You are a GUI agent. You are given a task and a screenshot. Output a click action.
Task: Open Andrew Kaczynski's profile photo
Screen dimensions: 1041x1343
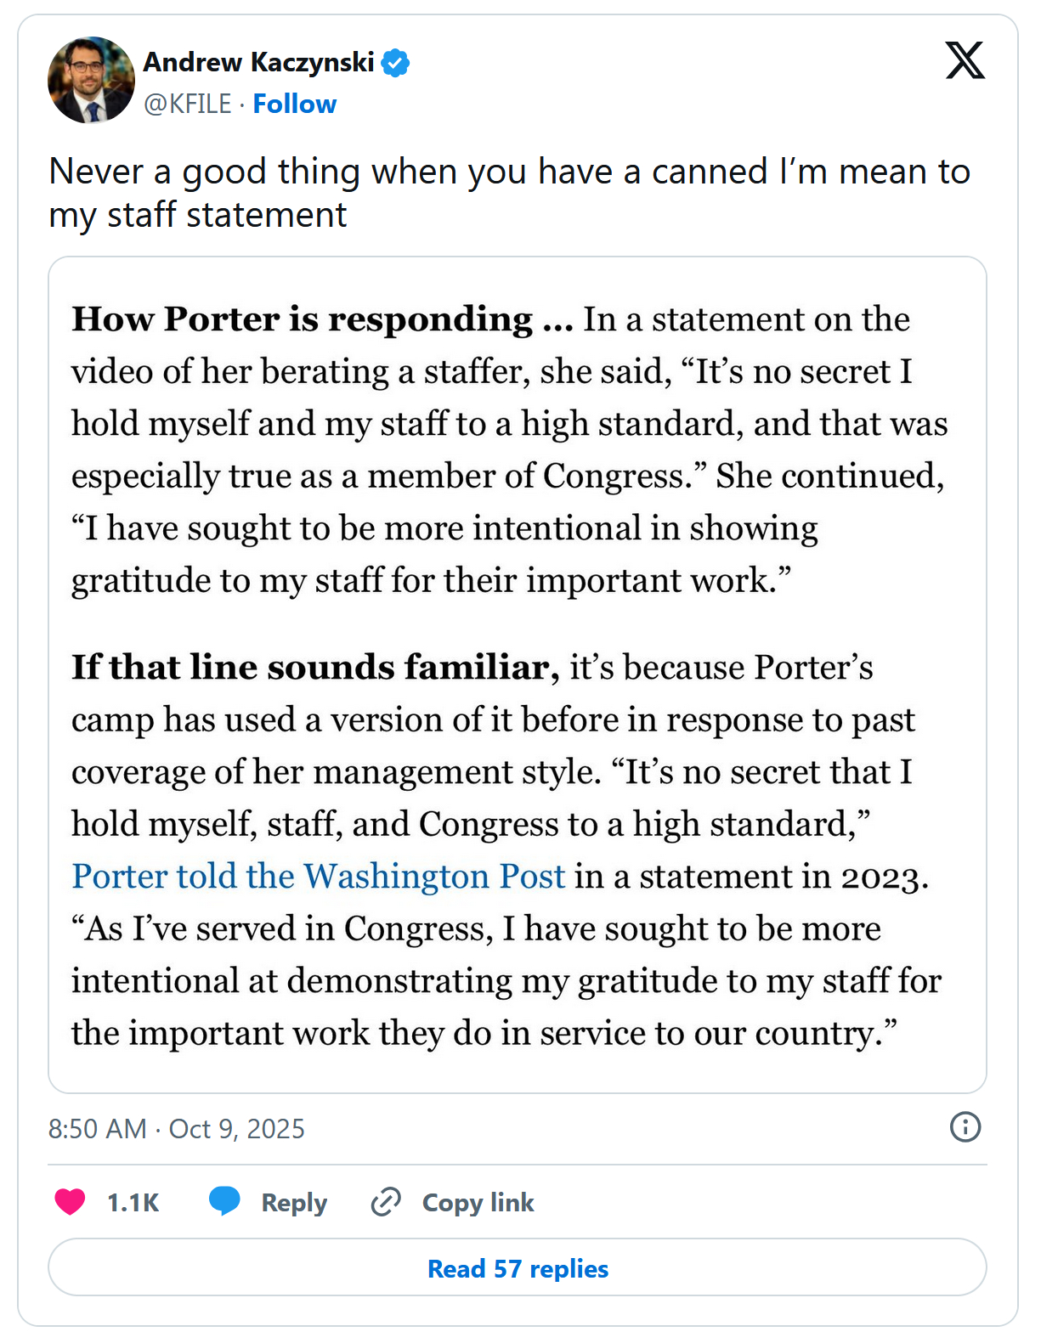coord(91,81)
